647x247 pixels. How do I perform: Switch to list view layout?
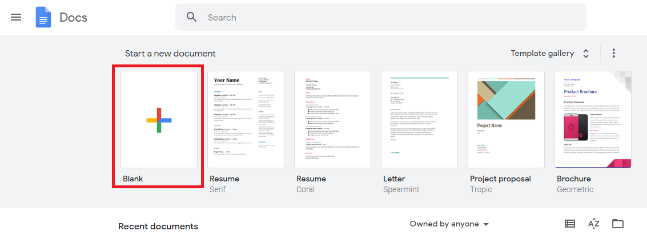[569, 224]
